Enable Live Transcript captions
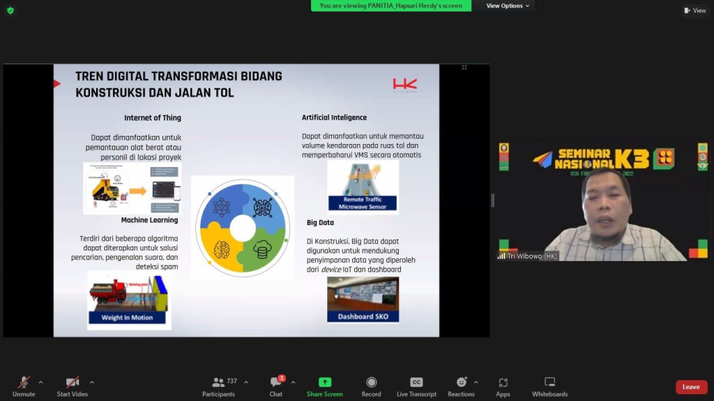 coord(416,382)
